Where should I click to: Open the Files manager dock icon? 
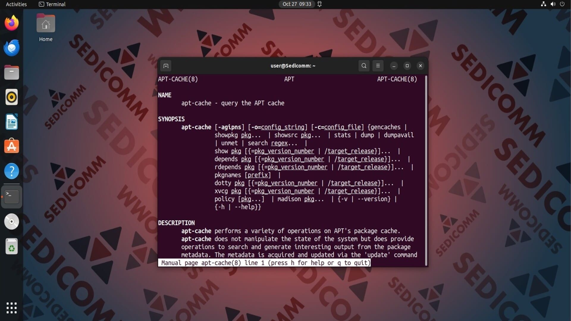tap(12, 73)
